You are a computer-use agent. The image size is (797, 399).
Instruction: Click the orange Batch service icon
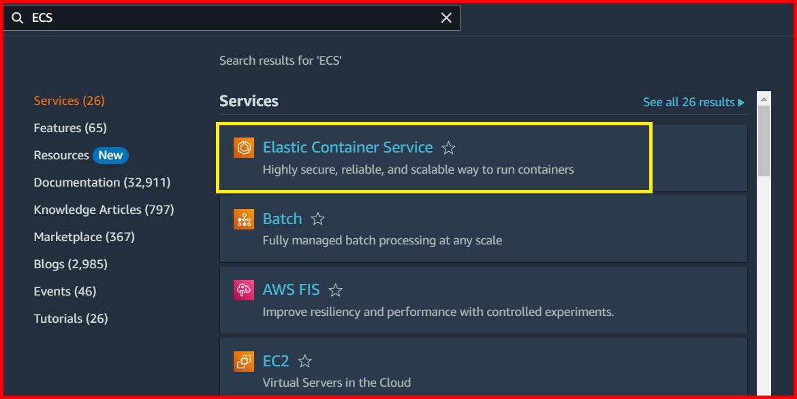pyautogui.click(x=243, y=219)
